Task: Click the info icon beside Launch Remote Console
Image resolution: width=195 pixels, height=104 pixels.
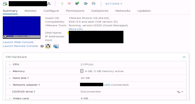Action: (x=42, y=46)
